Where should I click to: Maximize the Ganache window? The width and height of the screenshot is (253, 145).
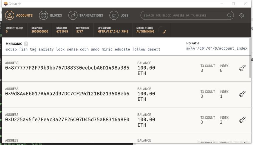pos(233,4)
